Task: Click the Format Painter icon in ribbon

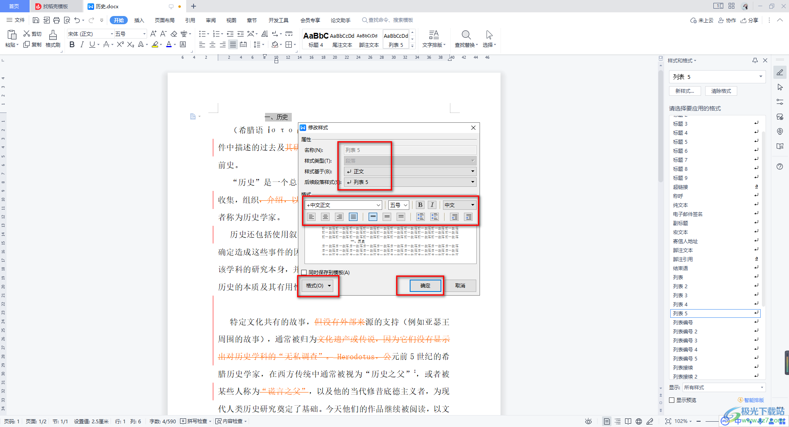Action: click(53, 35)
